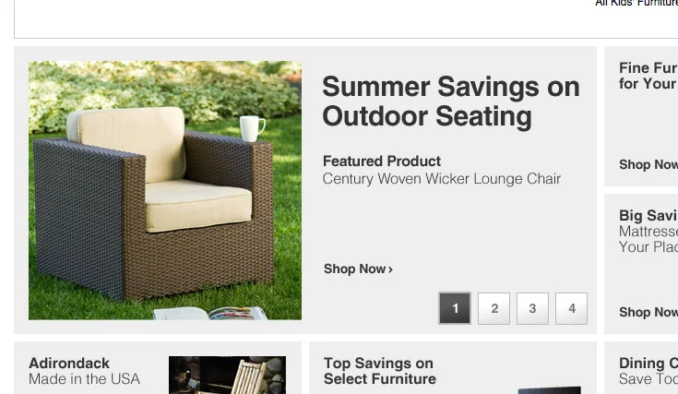
Task: Click the Featured Product label
Action: point(381,161)
